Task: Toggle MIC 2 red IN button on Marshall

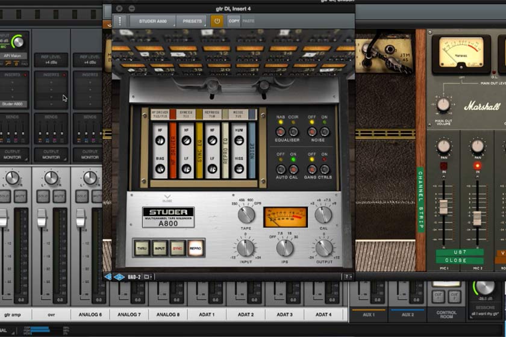Action: (477, 165)
